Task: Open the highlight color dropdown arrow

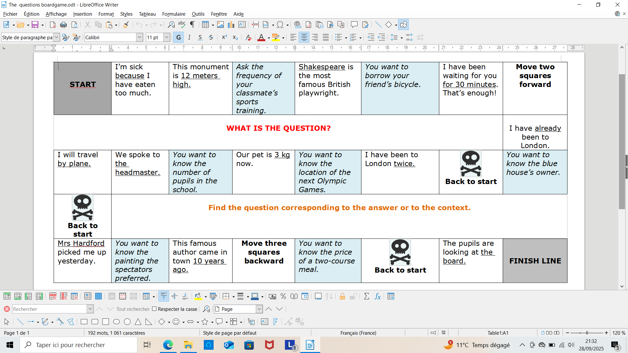Action: (283, 38)
